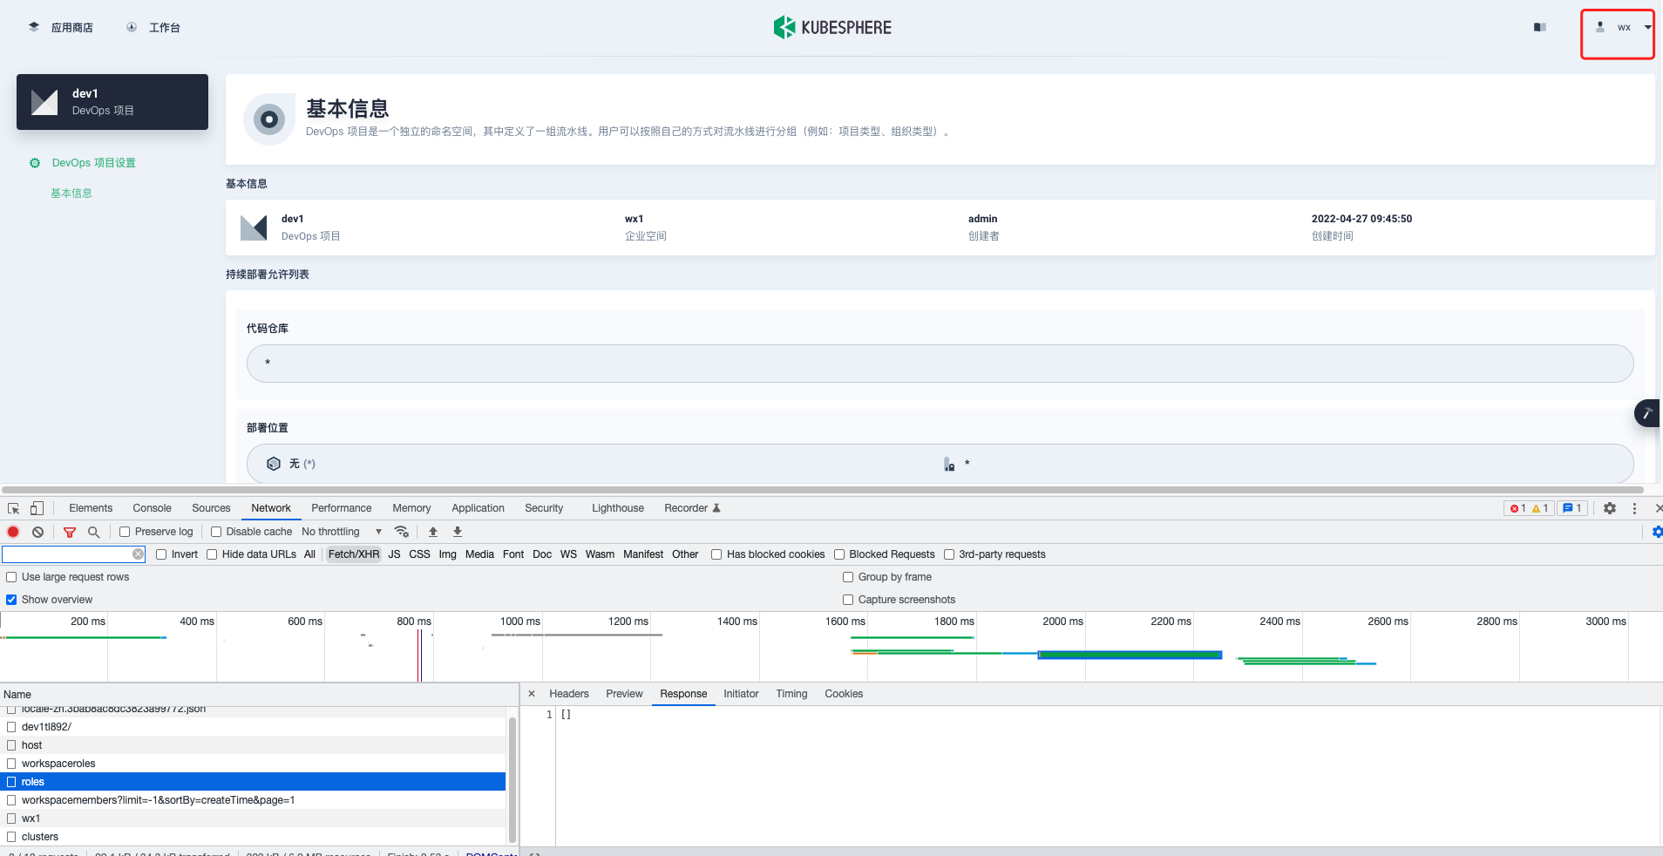The width and height of the screenshot is (1663, 856).
Task: Open DevOps 项目设置 in sidebar
Action: 93,162
